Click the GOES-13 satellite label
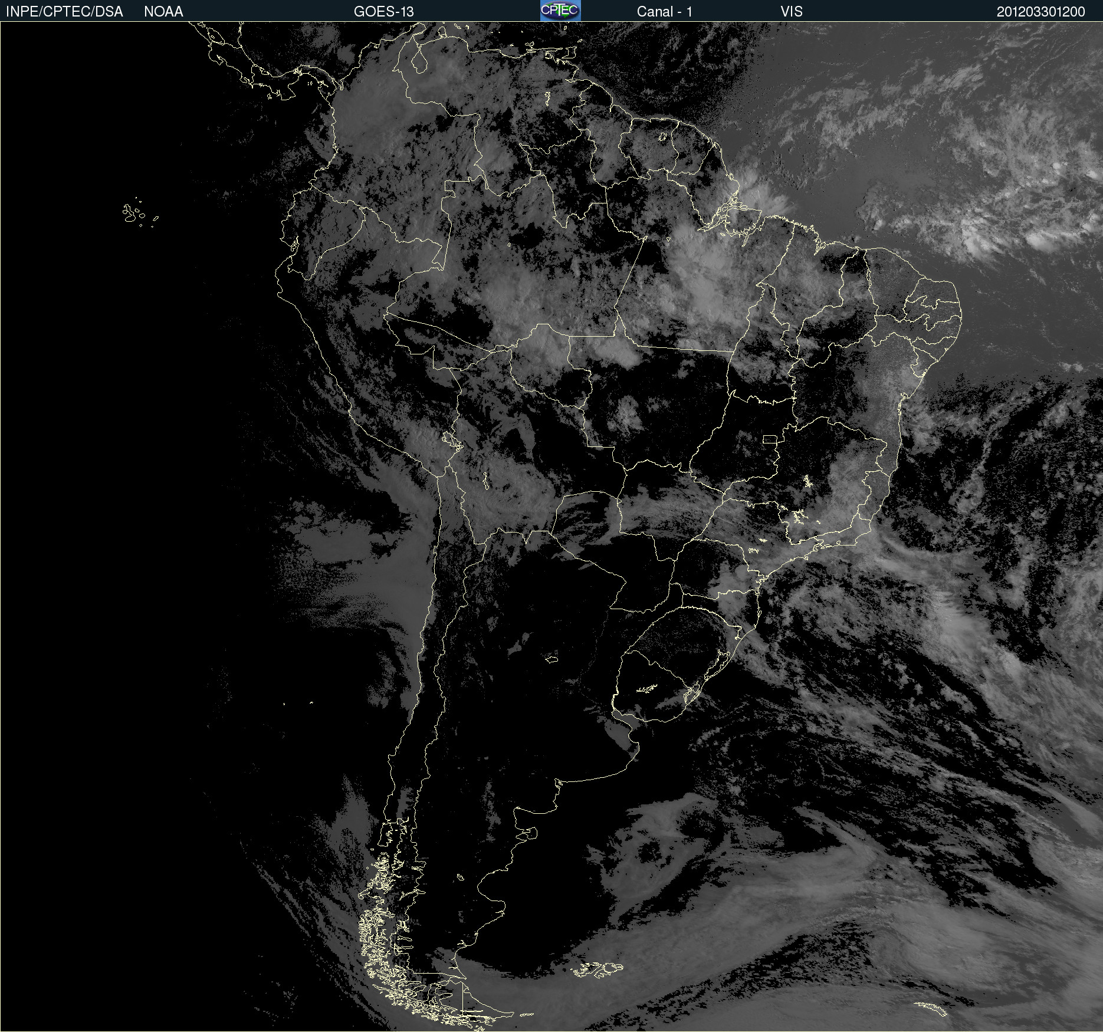This screenshot has width=1103, height=1032. pos(384,11)
